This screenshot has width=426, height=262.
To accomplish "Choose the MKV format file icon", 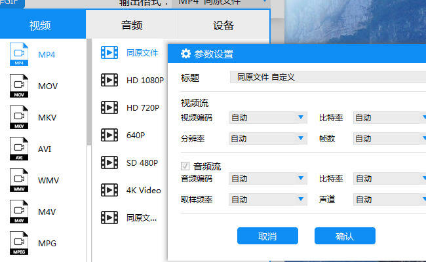I will [19, 117].
